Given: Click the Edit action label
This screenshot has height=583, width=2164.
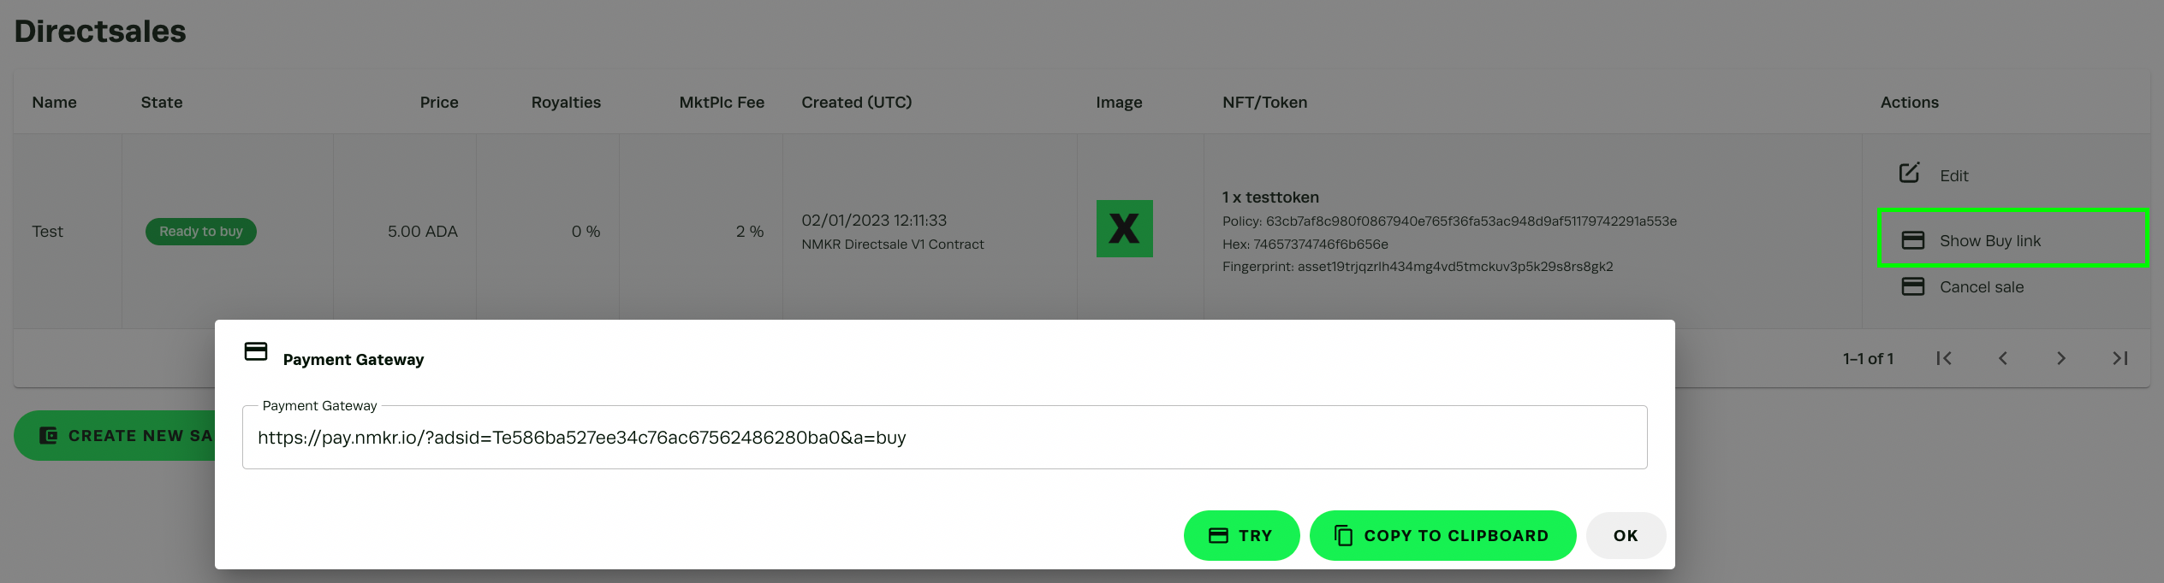Looking at the screenshot, I should click(x=1953, y=176).
